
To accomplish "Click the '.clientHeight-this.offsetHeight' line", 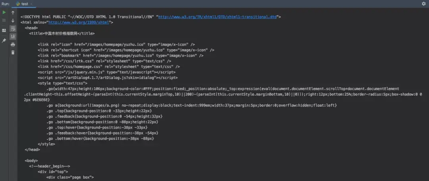I will 223,94.
